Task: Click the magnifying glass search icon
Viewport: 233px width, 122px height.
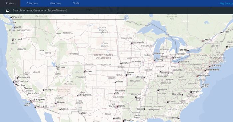Action: [x=8, y=10]
